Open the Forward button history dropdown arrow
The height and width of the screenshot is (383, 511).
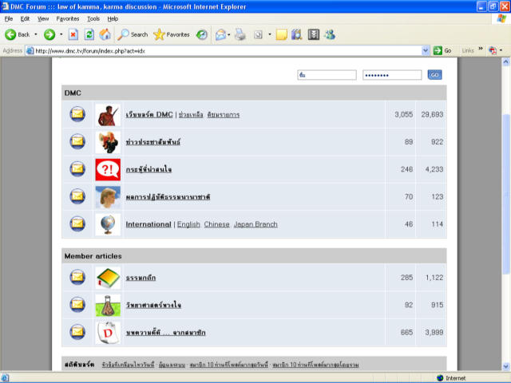coord(61,34)
